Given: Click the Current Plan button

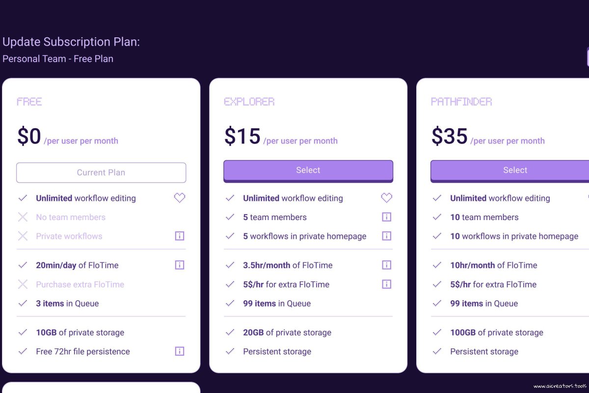Looking at the screenshot, I should [101, 172].
